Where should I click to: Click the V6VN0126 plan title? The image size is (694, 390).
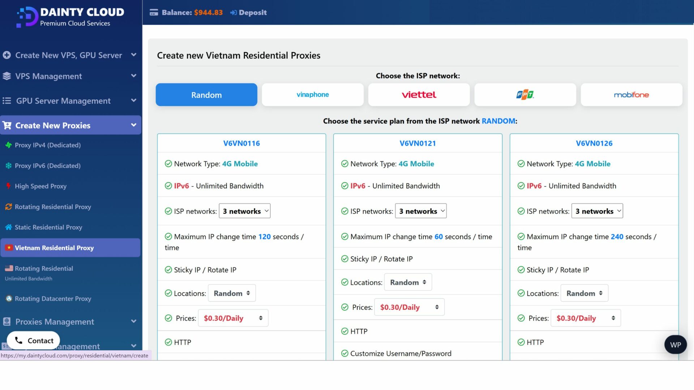(x=594, y=143)
